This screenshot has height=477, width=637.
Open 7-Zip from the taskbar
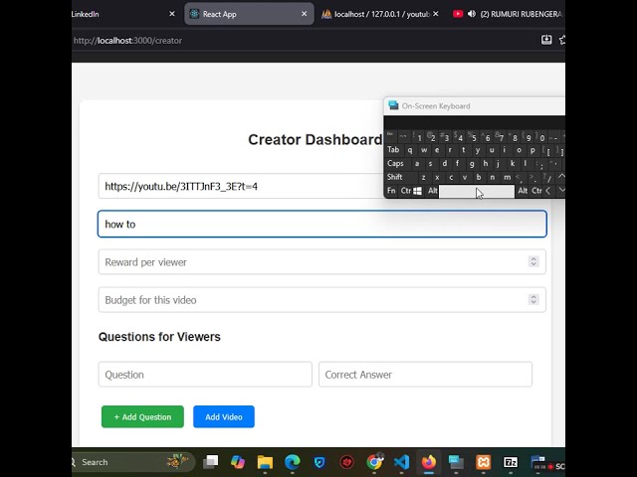point(511,461)
